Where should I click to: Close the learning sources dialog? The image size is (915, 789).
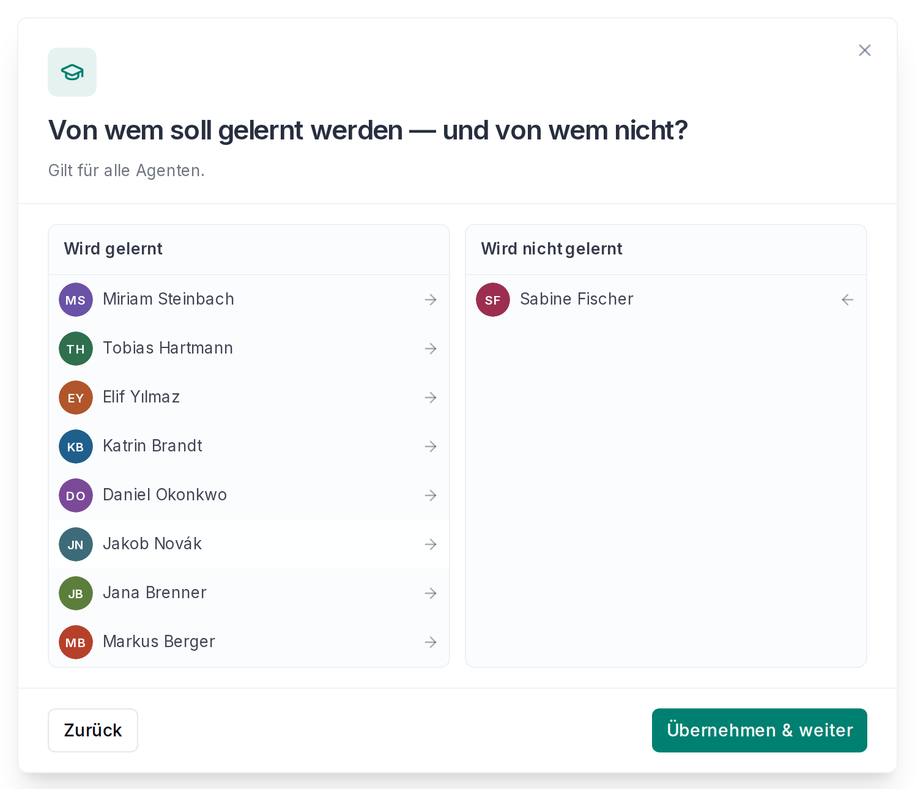click(x=864, y=50)
